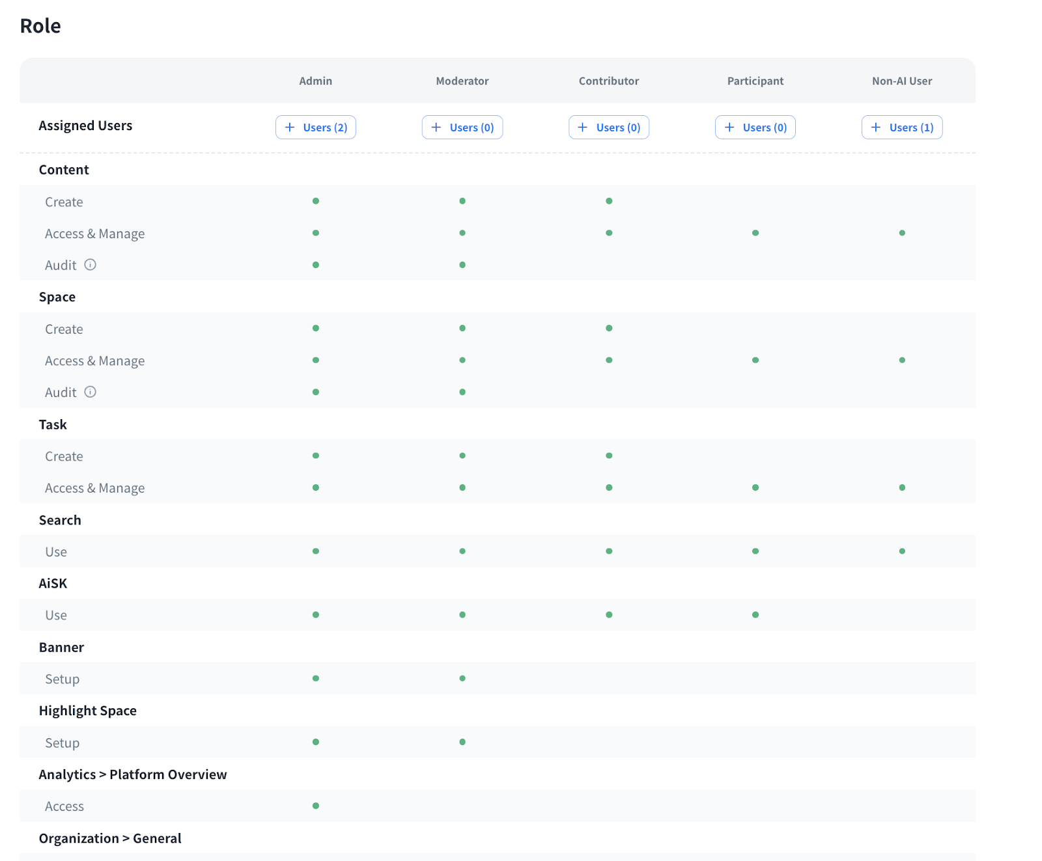This screenshot has width=1042, height=861.
Task: Click the plus icon in Non-AI User's button
Action: [876, 128]
